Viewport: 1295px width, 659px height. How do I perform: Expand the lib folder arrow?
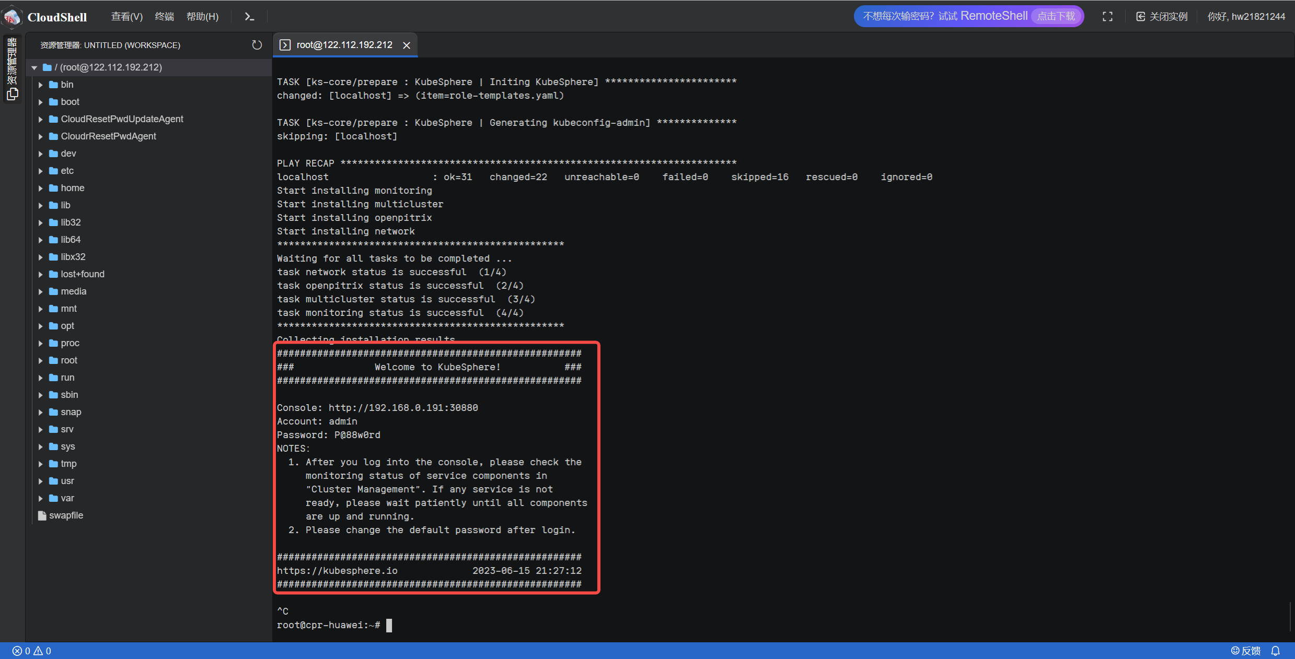click(41, 205)
